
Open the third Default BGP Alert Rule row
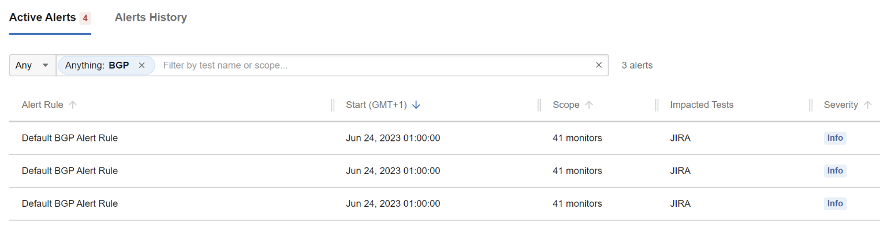(x=444, y=204)
